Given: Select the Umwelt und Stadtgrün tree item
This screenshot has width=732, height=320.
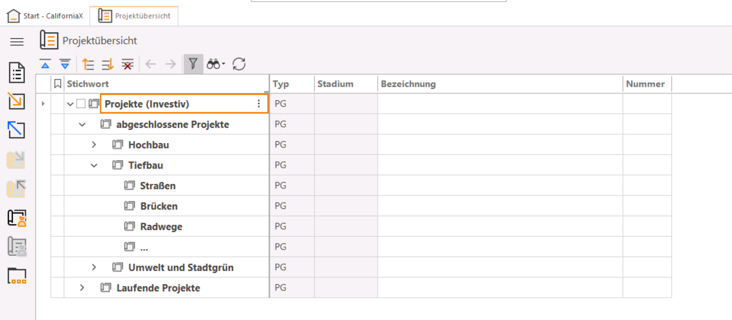Looking at the screenshot, I should [x=181, y=267].
